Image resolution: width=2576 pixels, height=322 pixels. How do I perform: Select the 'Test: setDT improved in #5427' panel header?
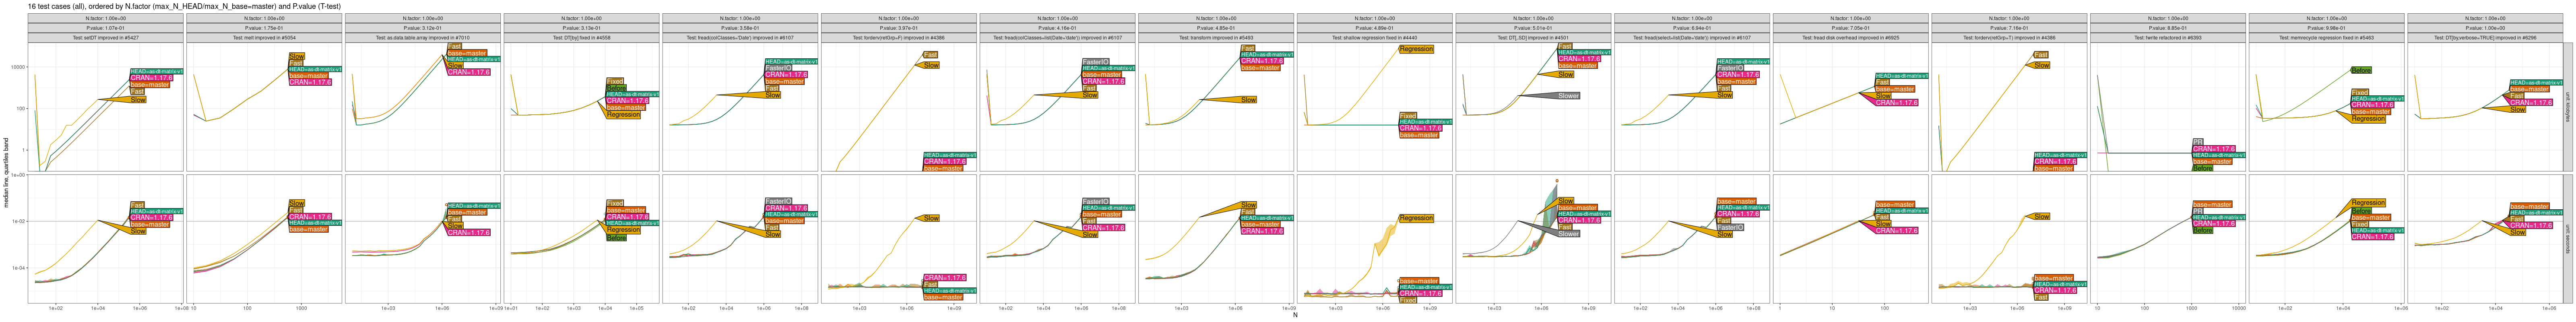click(105, 38)
